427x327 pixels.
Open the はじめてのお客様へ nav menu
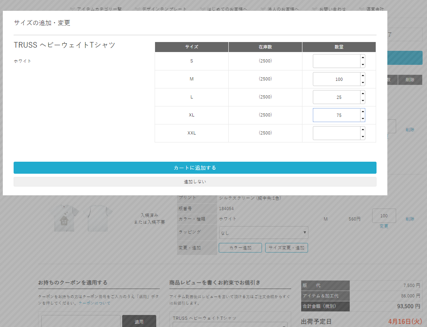point(224,9)
